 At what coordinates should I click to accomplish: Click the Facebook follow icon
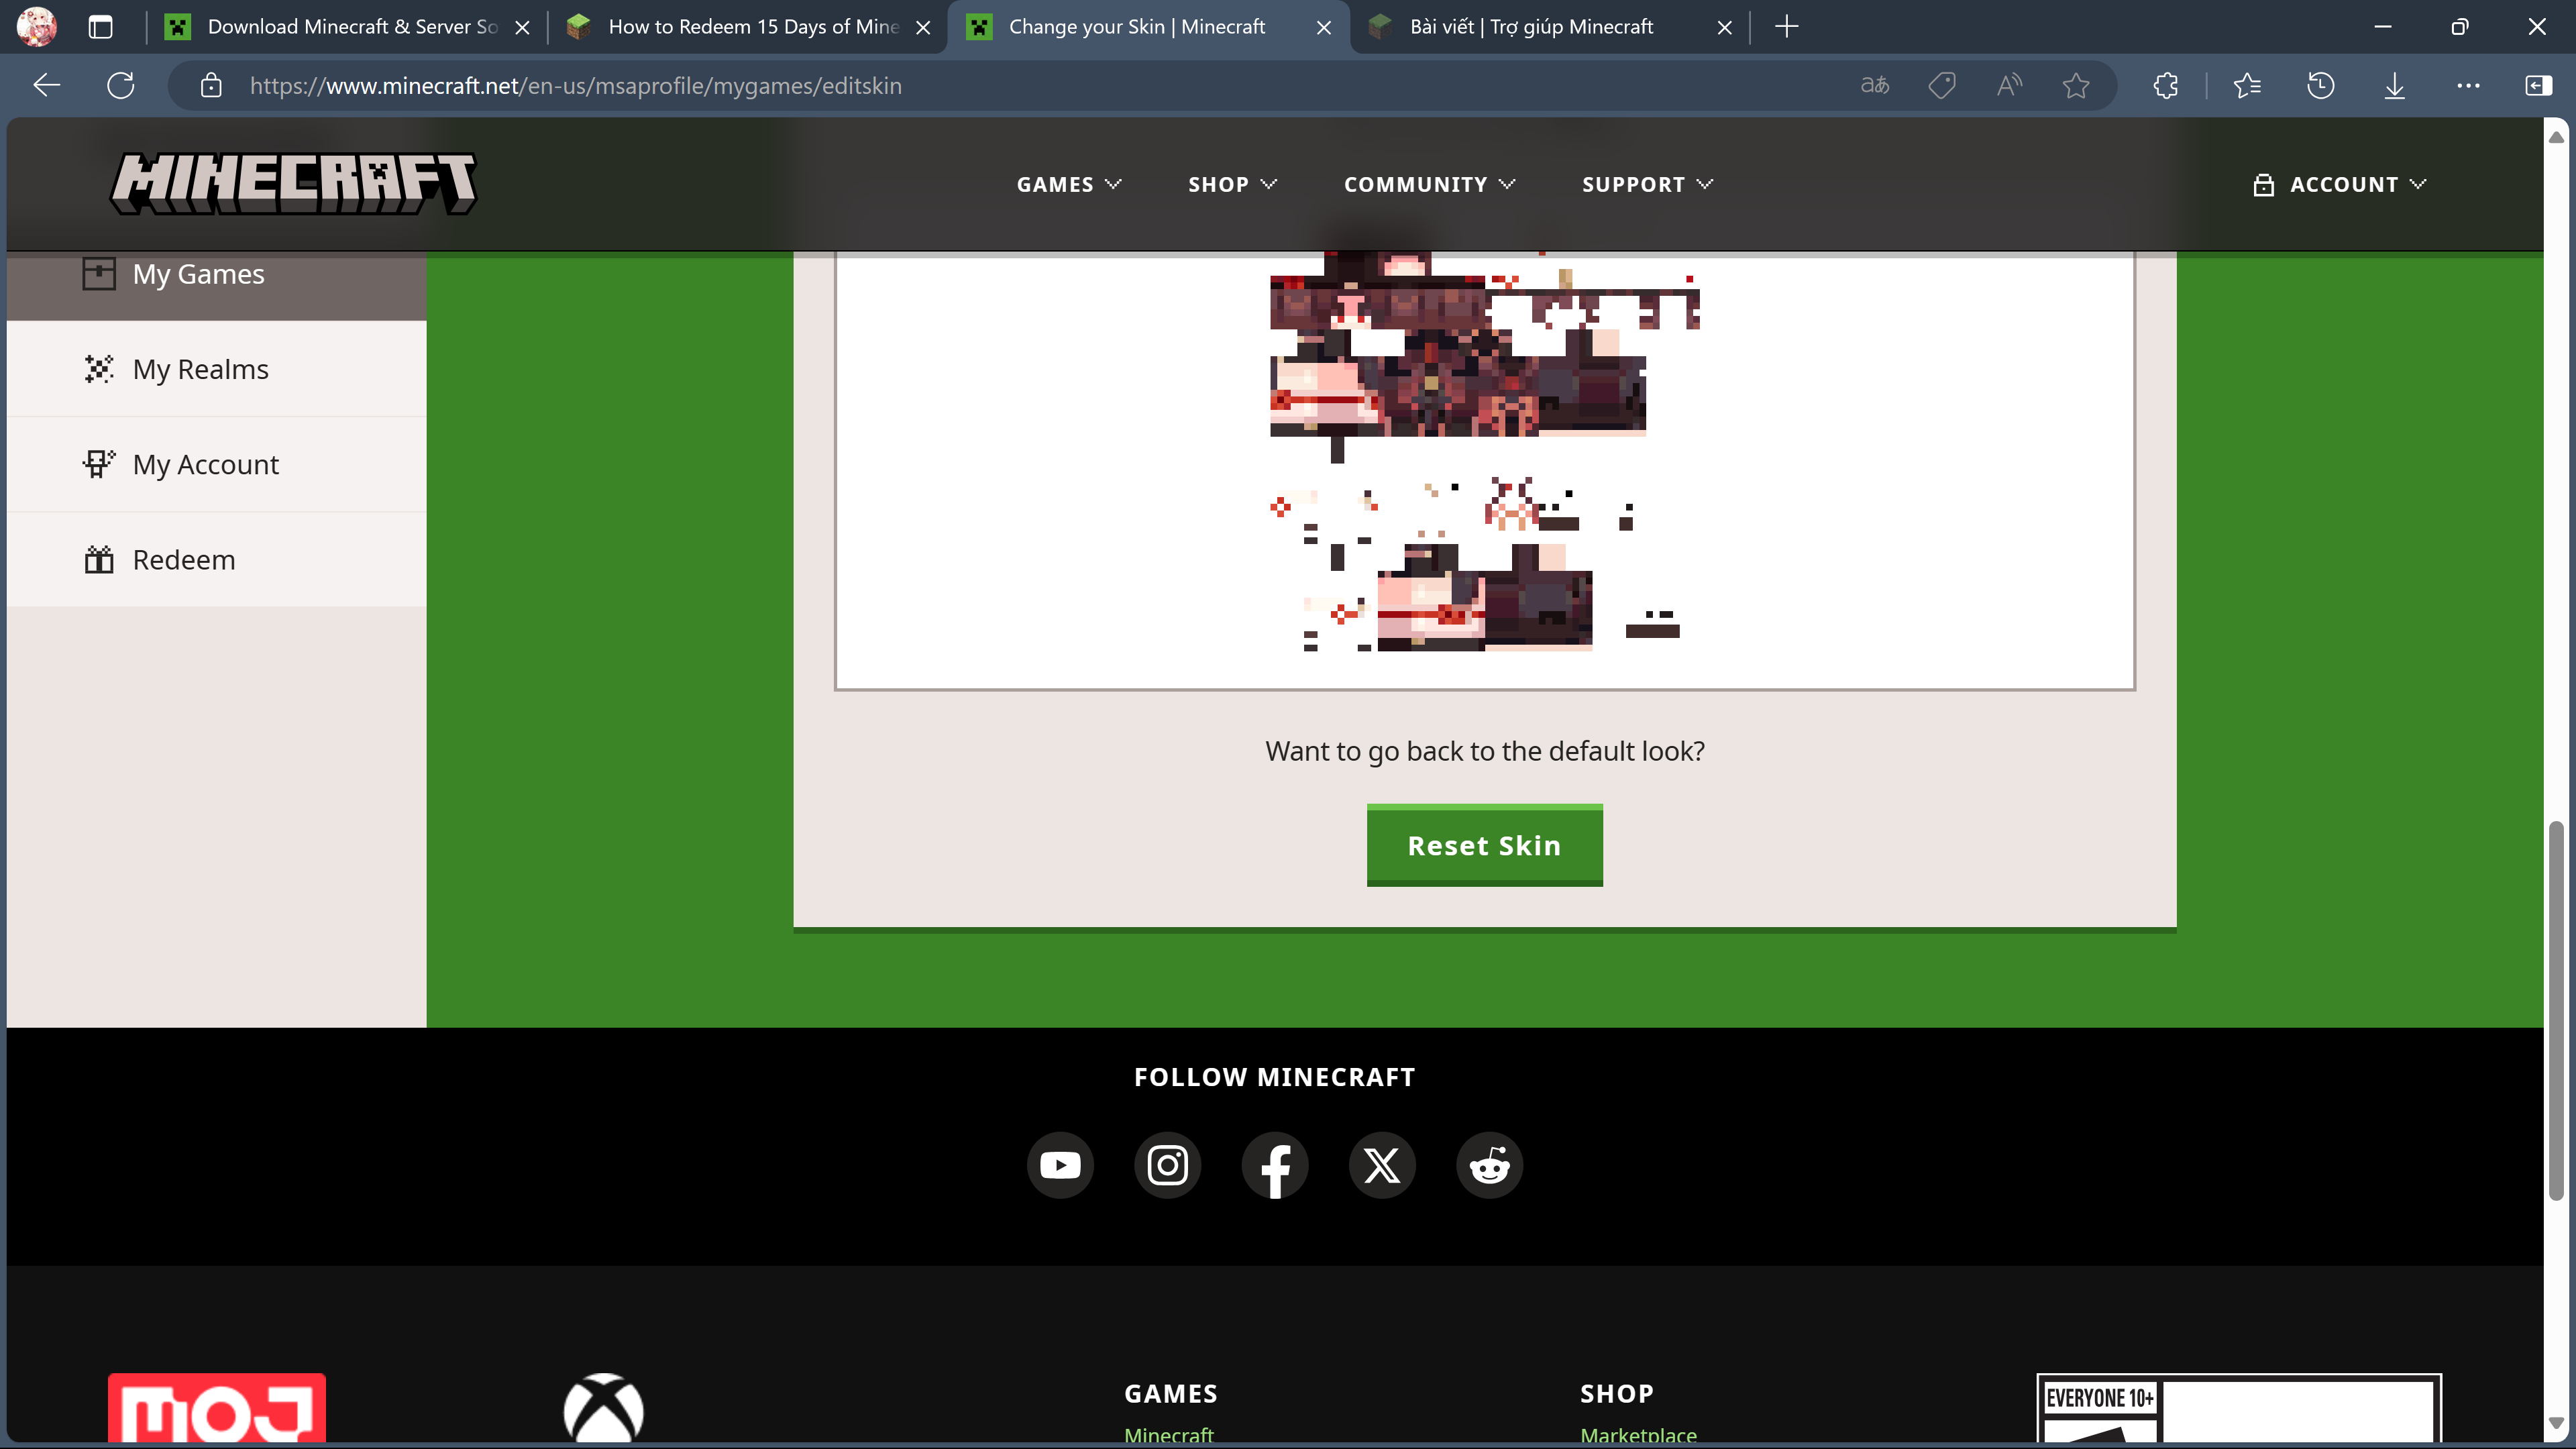click(1274, 1165)
